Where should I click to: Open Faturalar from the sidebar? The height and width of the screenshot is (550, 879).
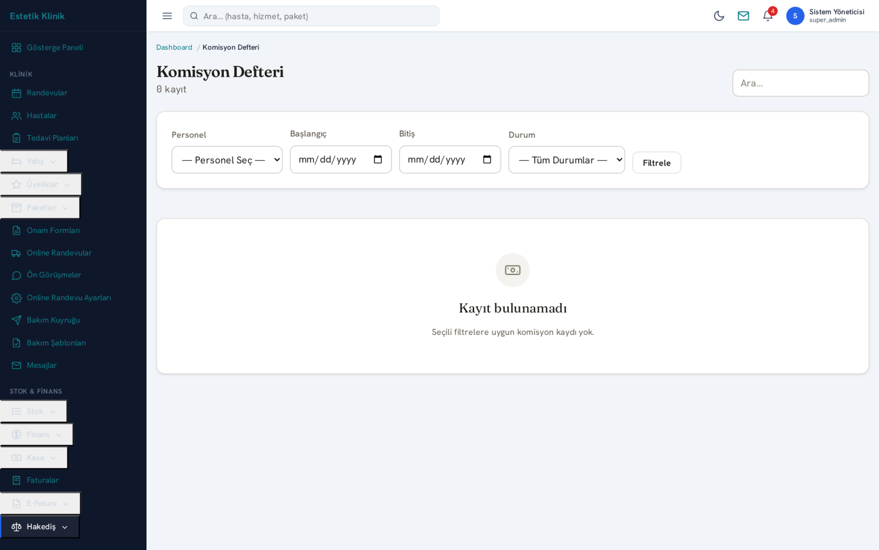point(43,480)
